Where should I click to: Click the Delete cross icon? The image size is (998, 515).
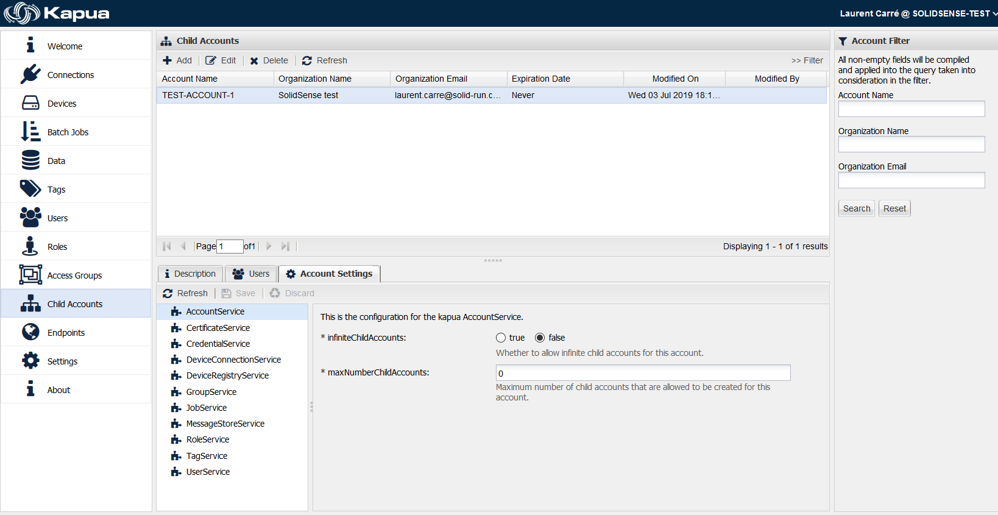click(254, 61)
